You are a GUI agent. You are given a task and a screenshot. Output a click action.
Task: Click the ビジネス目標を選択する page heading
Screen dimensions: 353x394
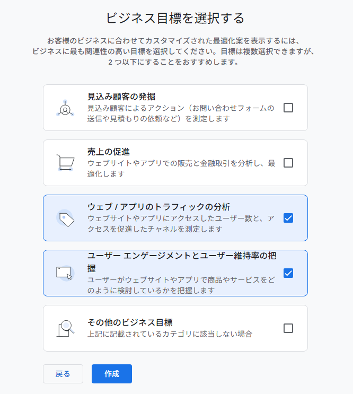click(x=175, y=18)
